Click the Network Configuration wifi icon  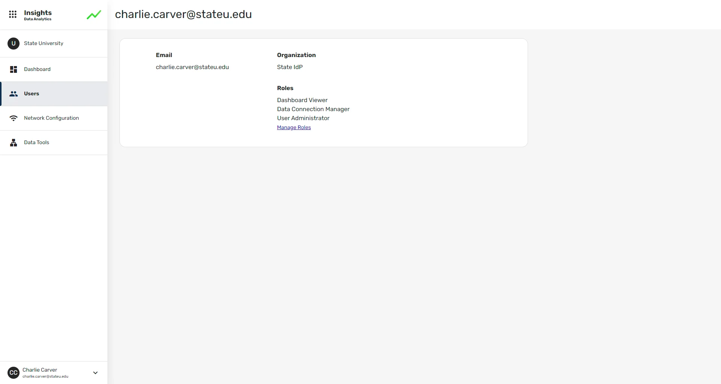(x=14, y=118)
